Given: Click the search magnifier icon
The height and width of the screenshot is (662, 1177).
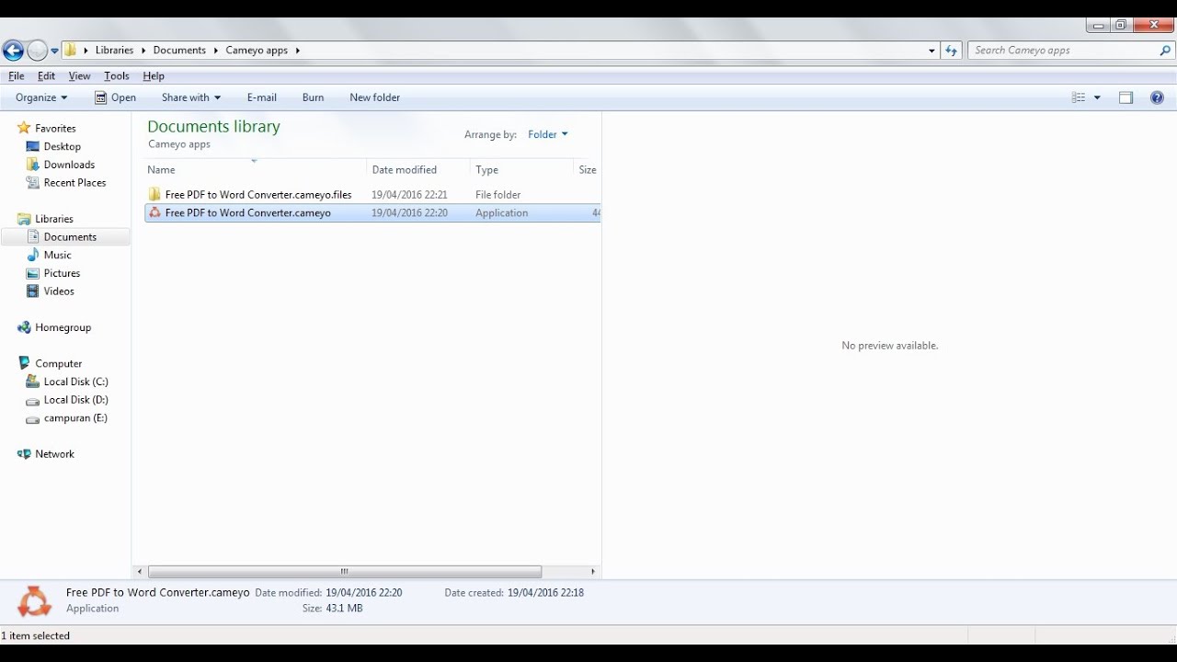Looking at the screenshot, I should (x=1165, y=51).
